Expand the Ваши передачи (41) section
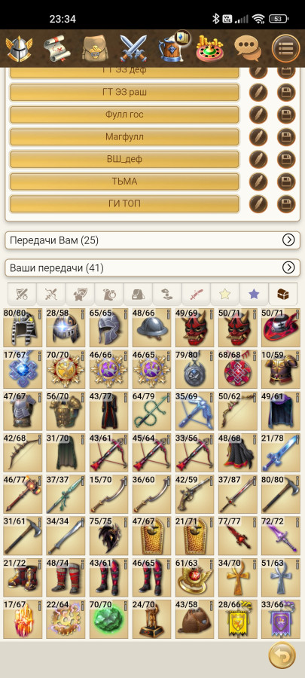Image resolution: width=305 pixels, height=678 pixels. [x=152, y=267]
